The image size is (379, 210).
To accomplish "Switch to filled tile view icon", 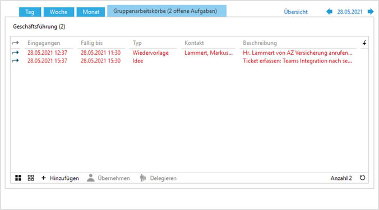I will tap(18, 178).
